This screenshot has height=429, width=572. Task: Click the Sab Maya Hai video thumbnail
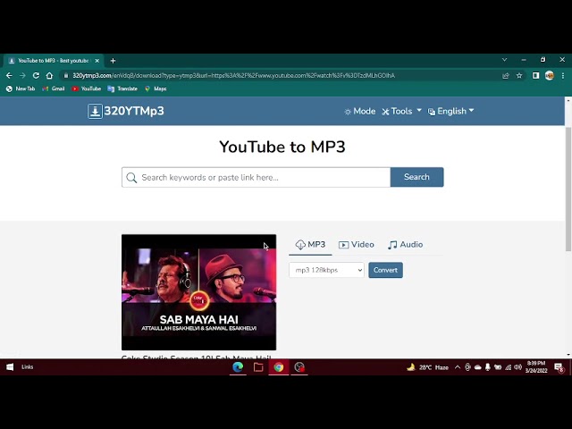click(198, 292)
